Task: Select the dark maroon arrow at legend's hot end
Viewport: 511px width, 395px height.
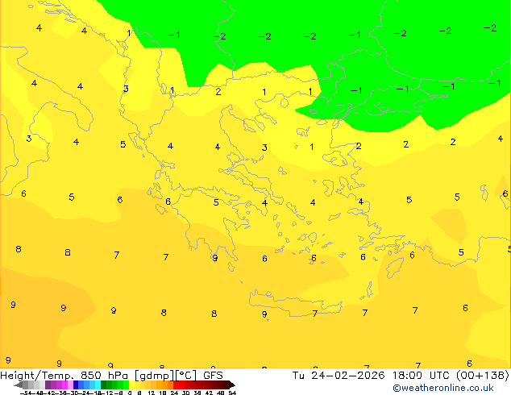Action: tap(232, 385)
